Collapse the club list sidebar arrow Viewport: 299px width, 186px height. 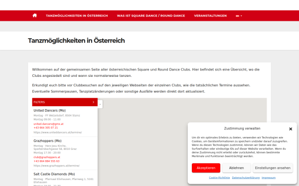click(x=100, y=104)
